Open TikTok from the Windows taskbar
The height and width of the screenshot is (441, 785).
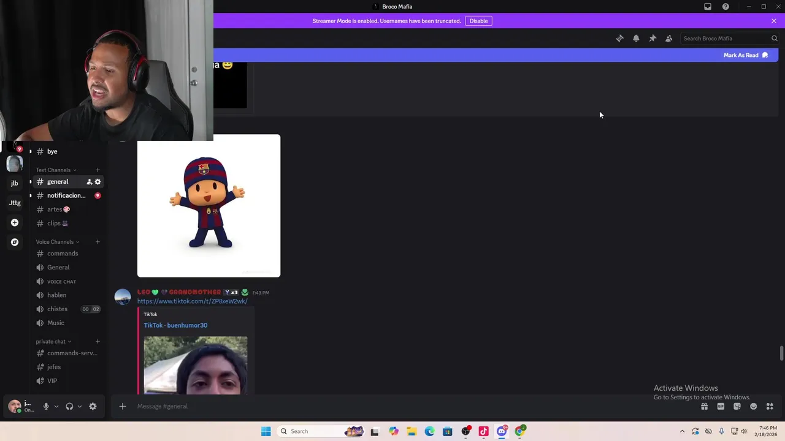coord(483,431)
